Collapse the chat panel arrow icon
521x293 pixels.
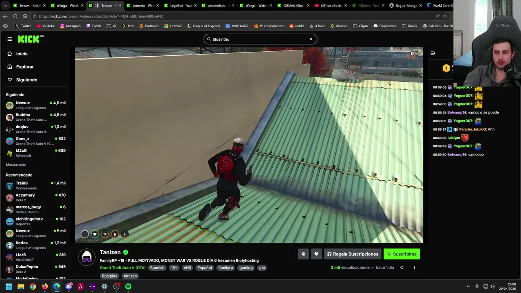[x=433, y=53]
